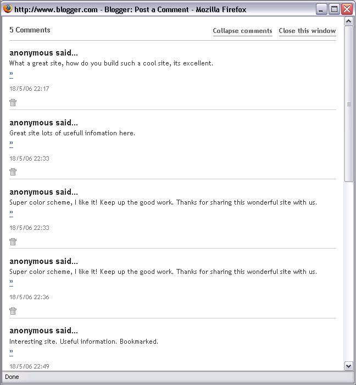Open » link under 'Interesting site' comment
356x385 pixels.
(12, 351)
